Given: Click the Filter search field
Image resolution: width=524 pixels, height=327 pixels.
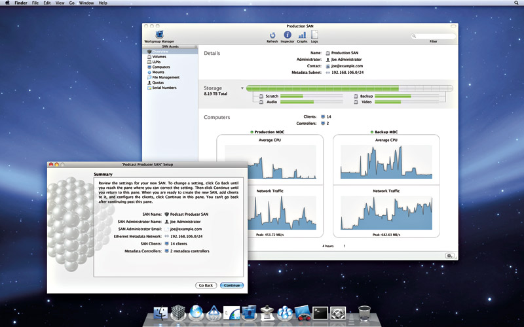Looking at the screenshot, I should [434, 35].
